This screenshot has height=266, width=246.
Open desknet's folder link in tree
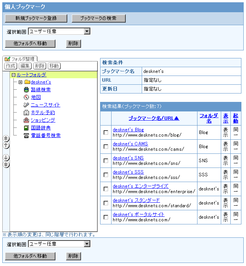(41, 82)
